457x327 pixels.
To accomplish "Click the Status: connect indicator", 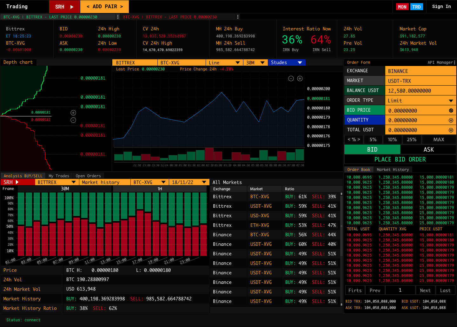I will coord(23,320).
